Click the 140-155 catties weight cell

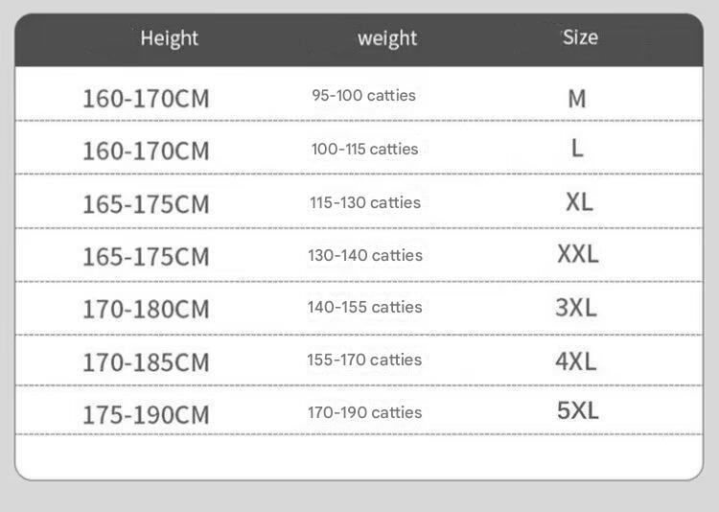pos(365,308)
